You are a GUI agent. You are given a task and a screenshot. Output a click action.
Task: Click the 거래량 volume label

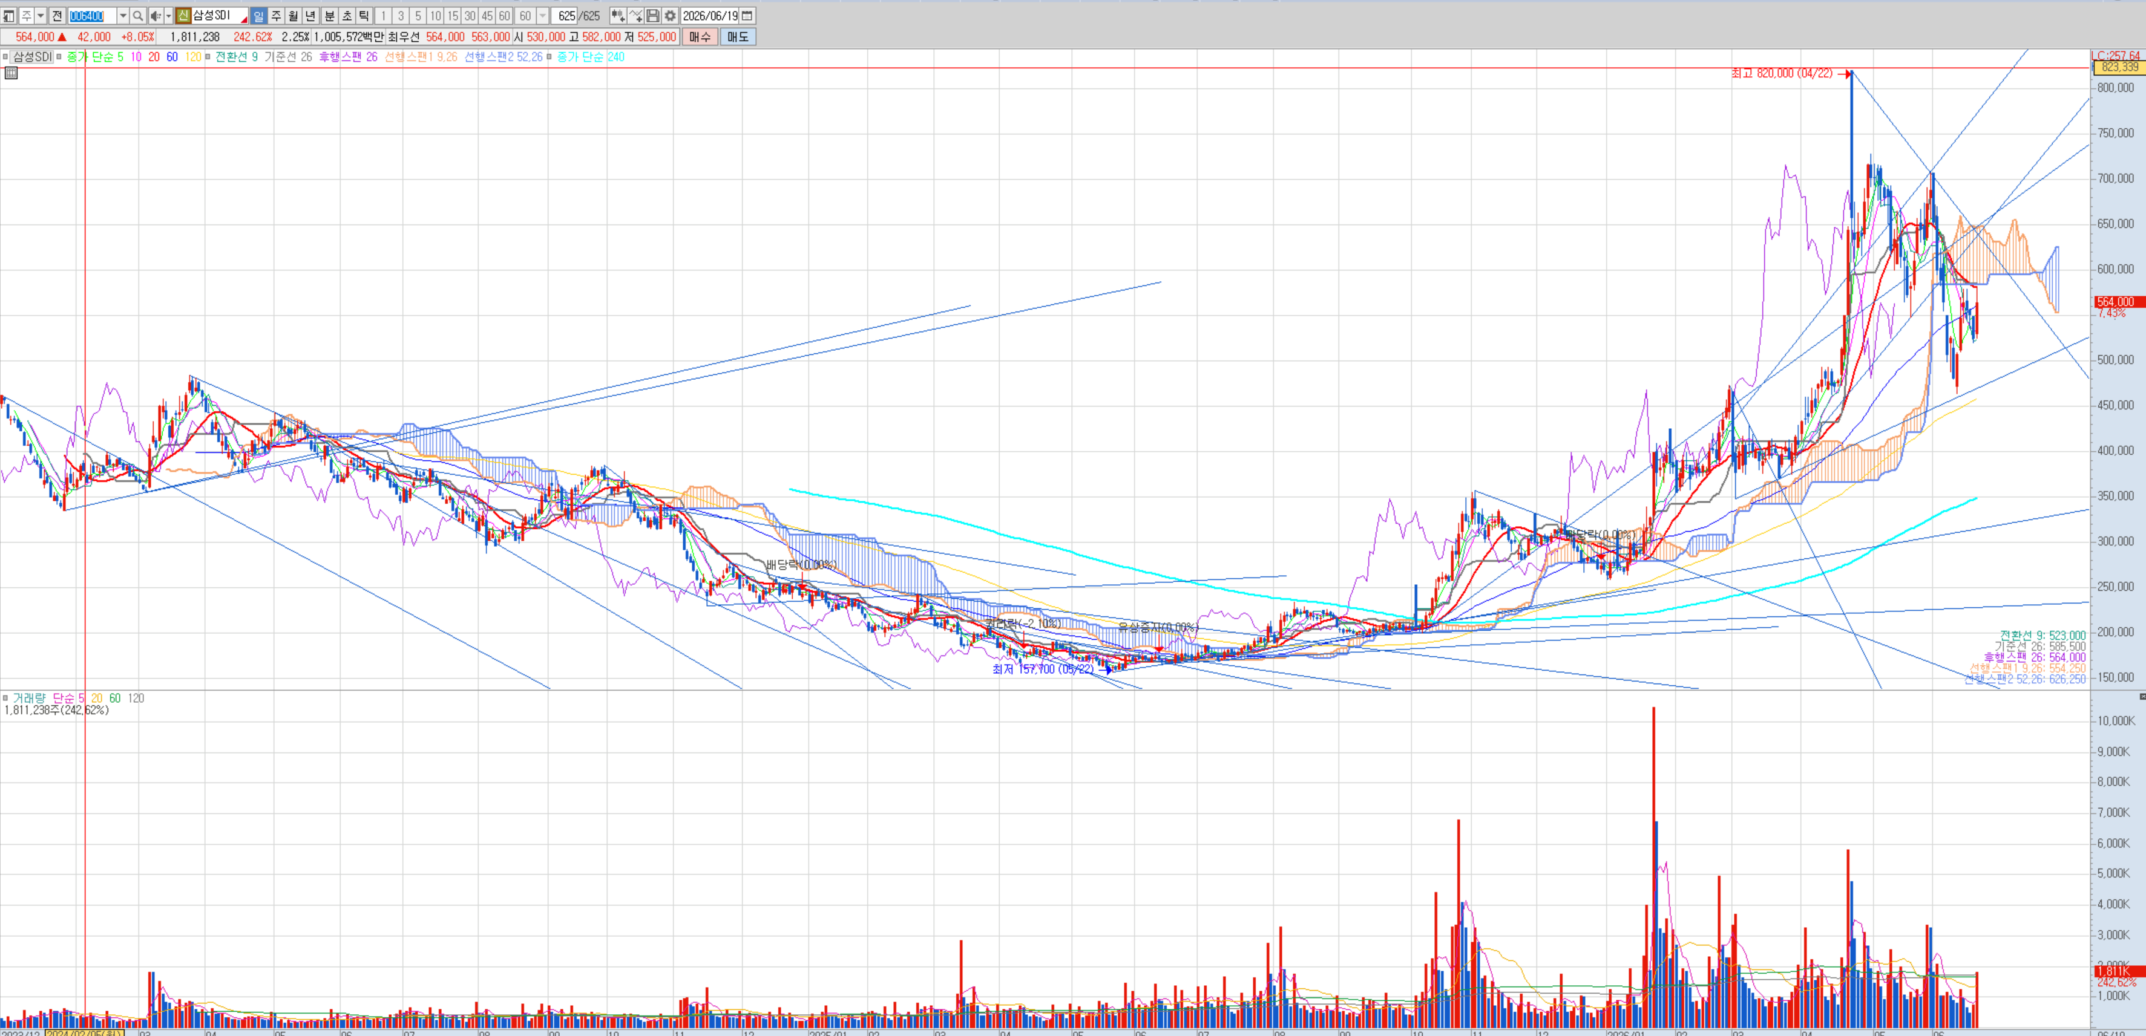tap(29, 698)
